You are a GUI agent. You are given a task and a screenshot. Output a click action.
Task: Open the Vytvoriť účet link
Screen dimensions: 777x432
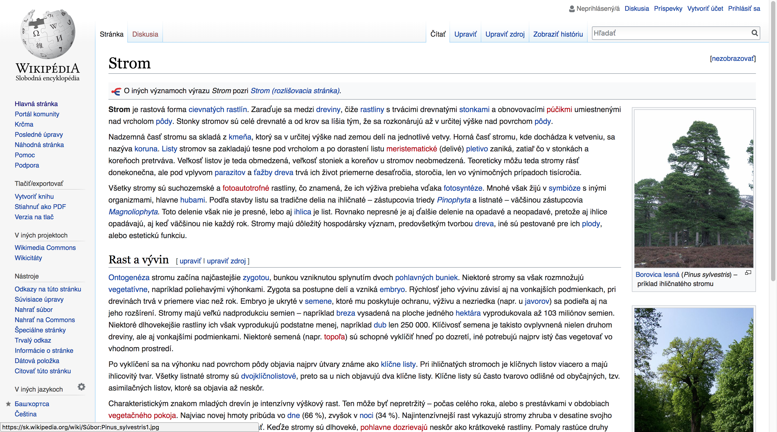point(705,8)
